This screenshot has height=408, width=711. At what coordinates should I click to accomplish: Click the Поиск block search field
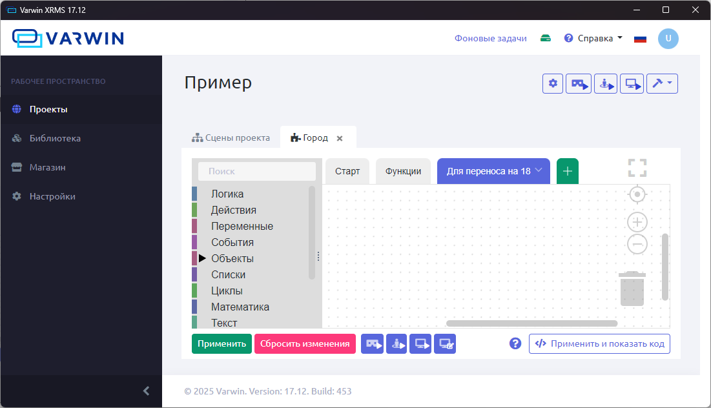tap(257, 171)
